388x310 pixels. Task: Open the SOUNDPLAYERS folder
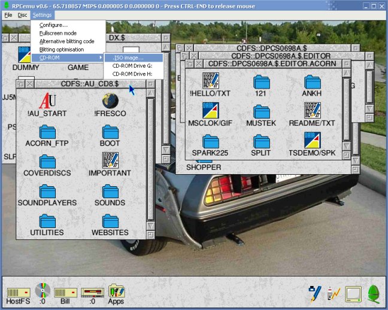click(47, 192)
